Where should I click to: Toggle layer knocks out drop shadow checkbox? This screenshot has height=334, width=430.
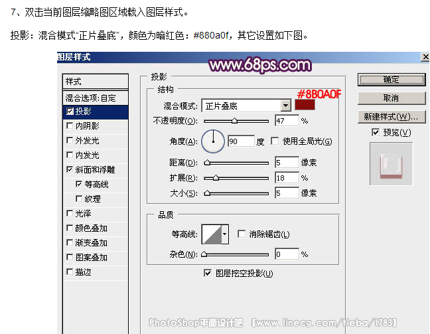pos(208,273)
